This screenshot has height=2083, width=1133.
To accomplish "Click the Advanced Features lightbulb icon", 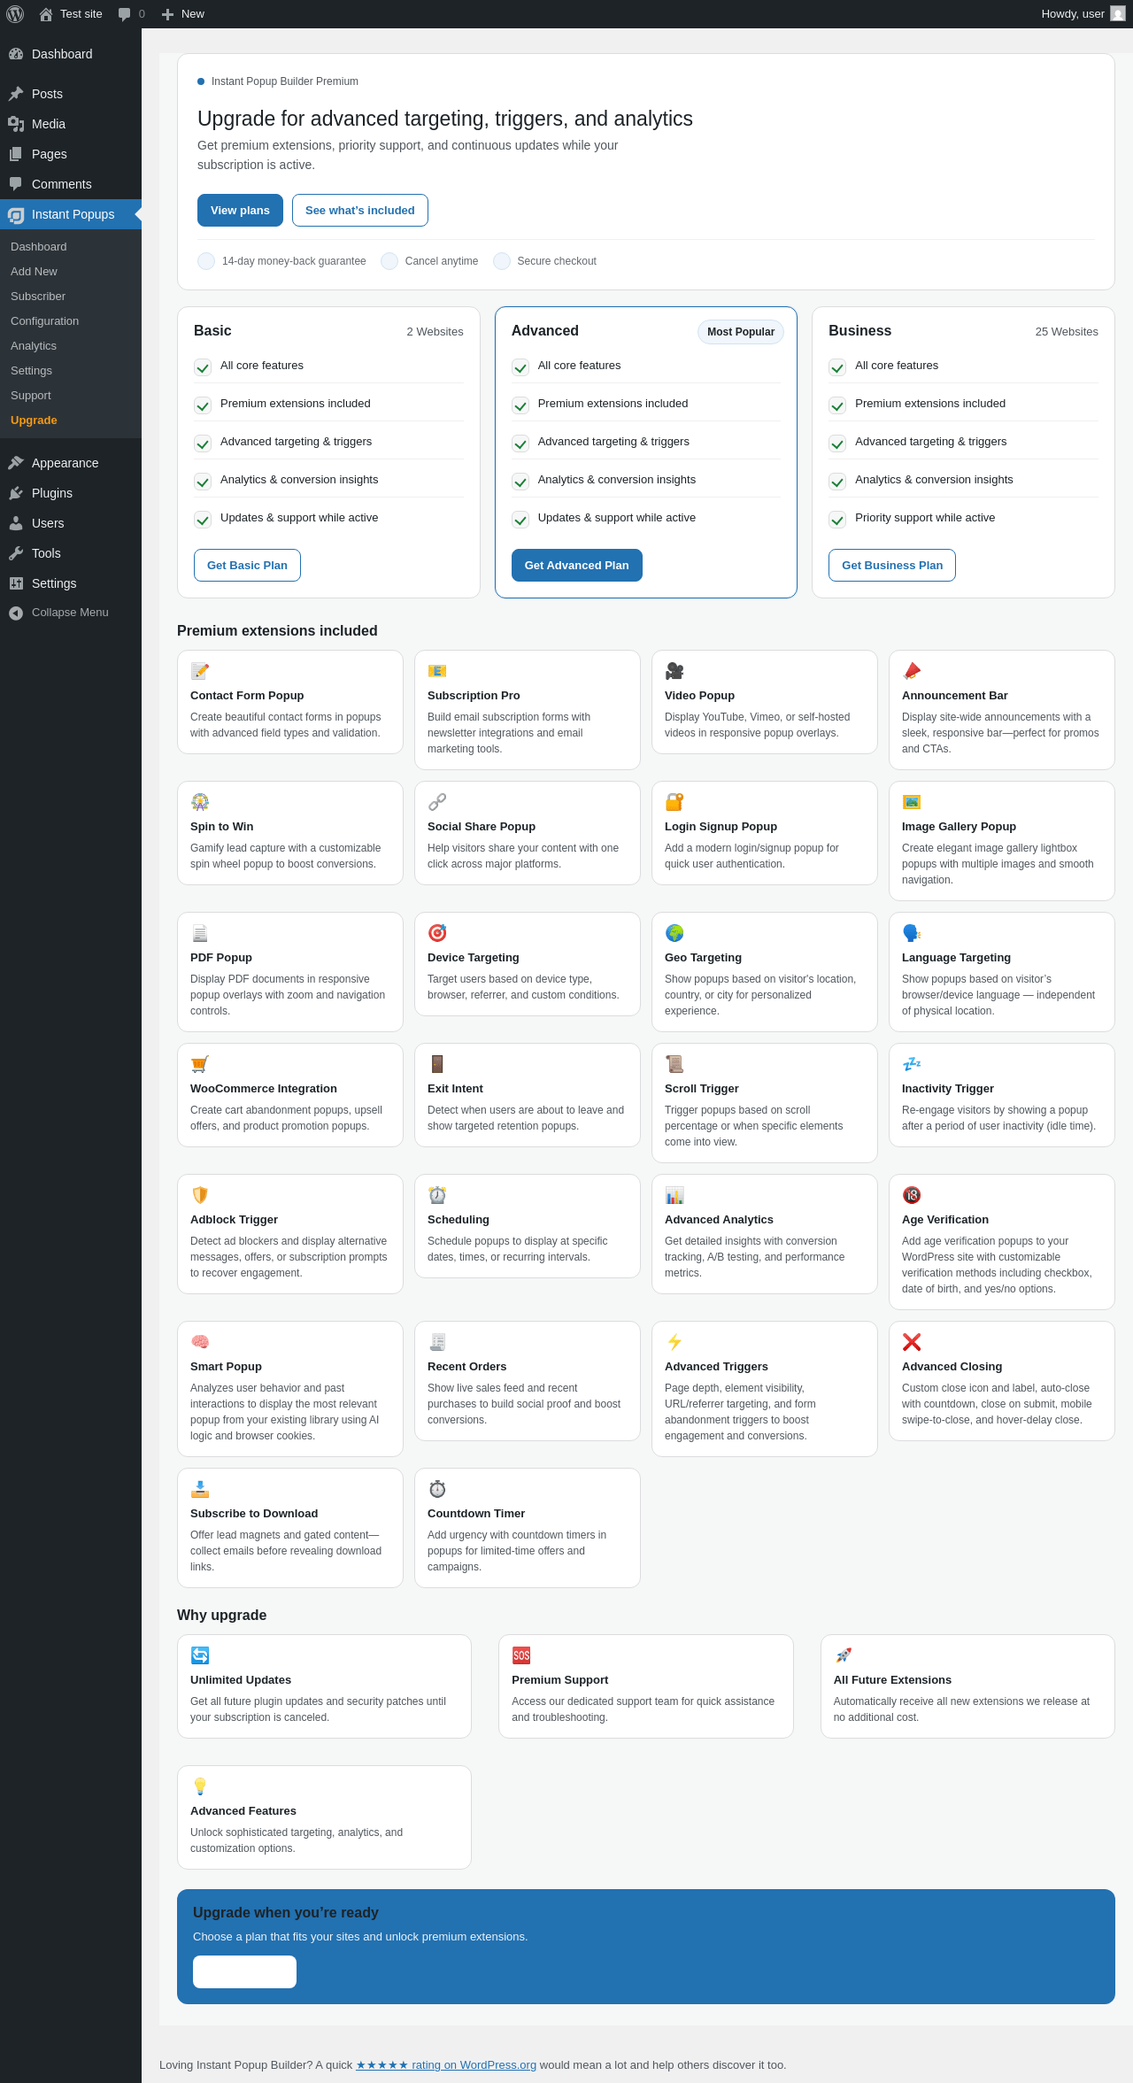I will [x=200, y=1786].
